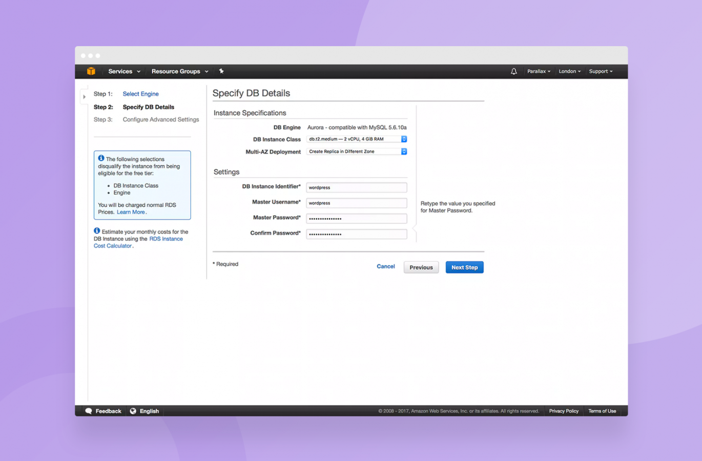The width and height of the screenshot is (702, 461).
Task: Open the Services menu
Action: click(x=124, y=72)
